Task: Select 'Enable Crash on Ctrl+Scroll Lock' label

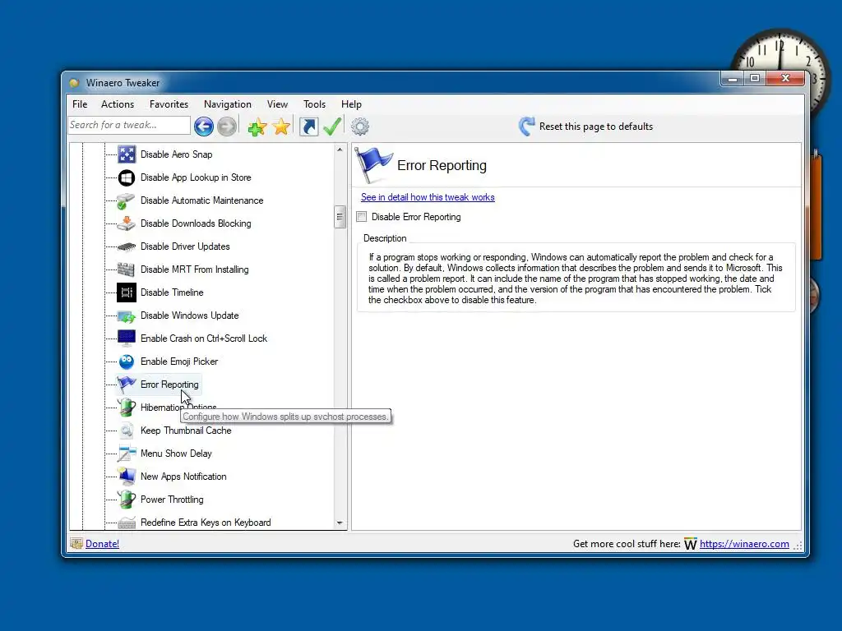Action: pyautogui.click(x=204, y=338)
